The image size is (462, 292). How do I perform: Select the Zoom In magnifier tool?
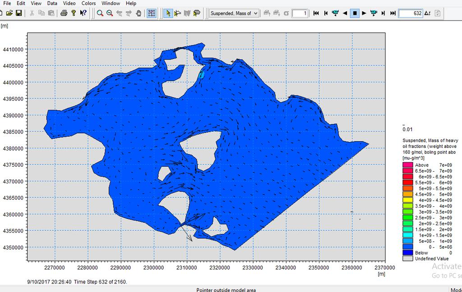[100, 13]
